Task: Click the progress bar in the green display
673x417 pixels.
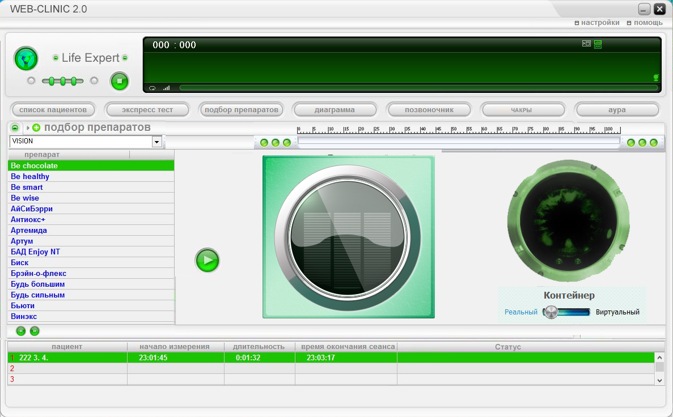Action: (x=418, y=88)
